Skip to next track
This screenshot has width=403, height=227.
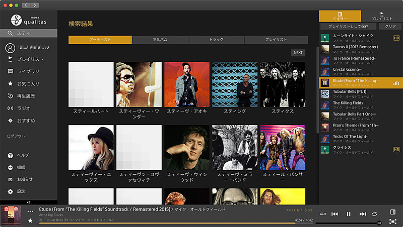pyautogui.click(x=362, y=214)
